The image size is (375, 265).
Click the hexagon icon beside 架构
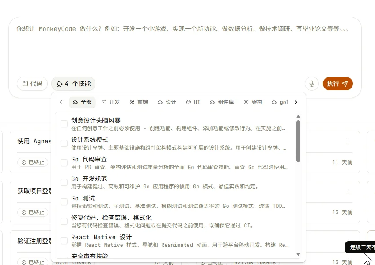pos(246,102)
